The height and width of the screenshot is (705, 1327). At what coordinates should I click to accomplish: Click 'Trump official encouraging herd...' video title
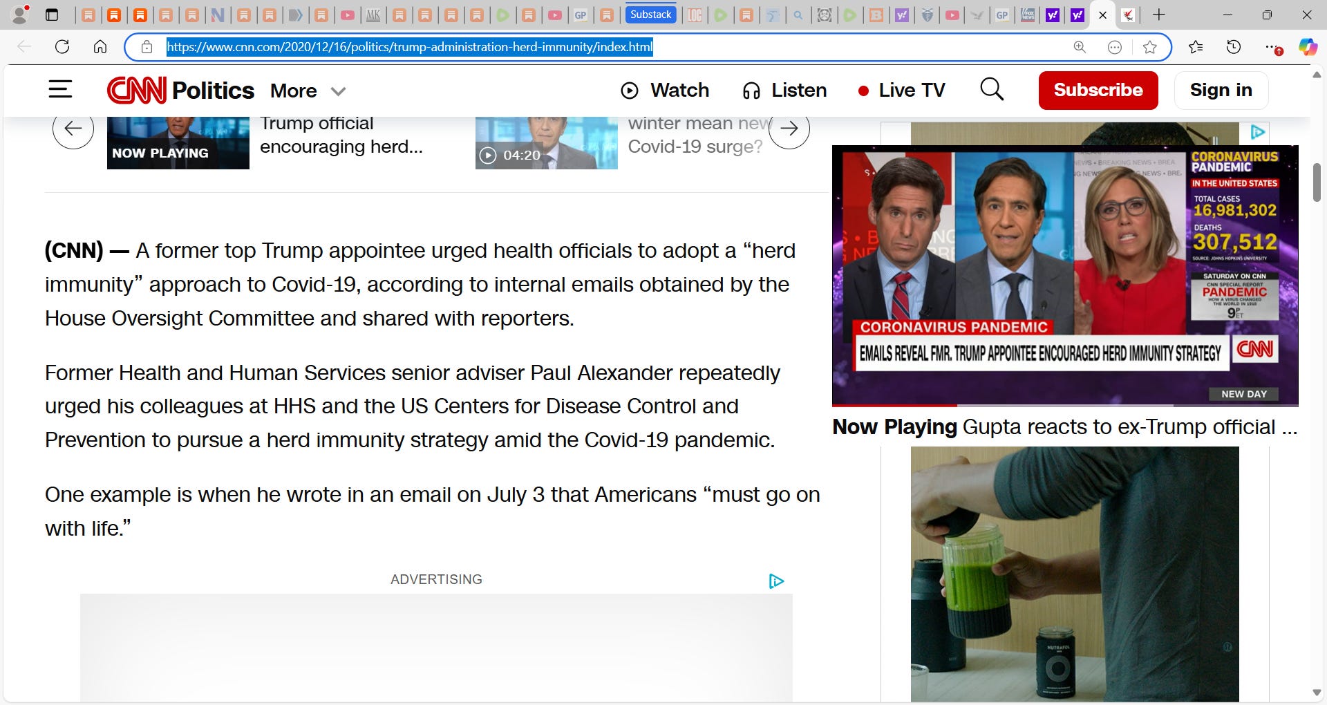point(341,135)
